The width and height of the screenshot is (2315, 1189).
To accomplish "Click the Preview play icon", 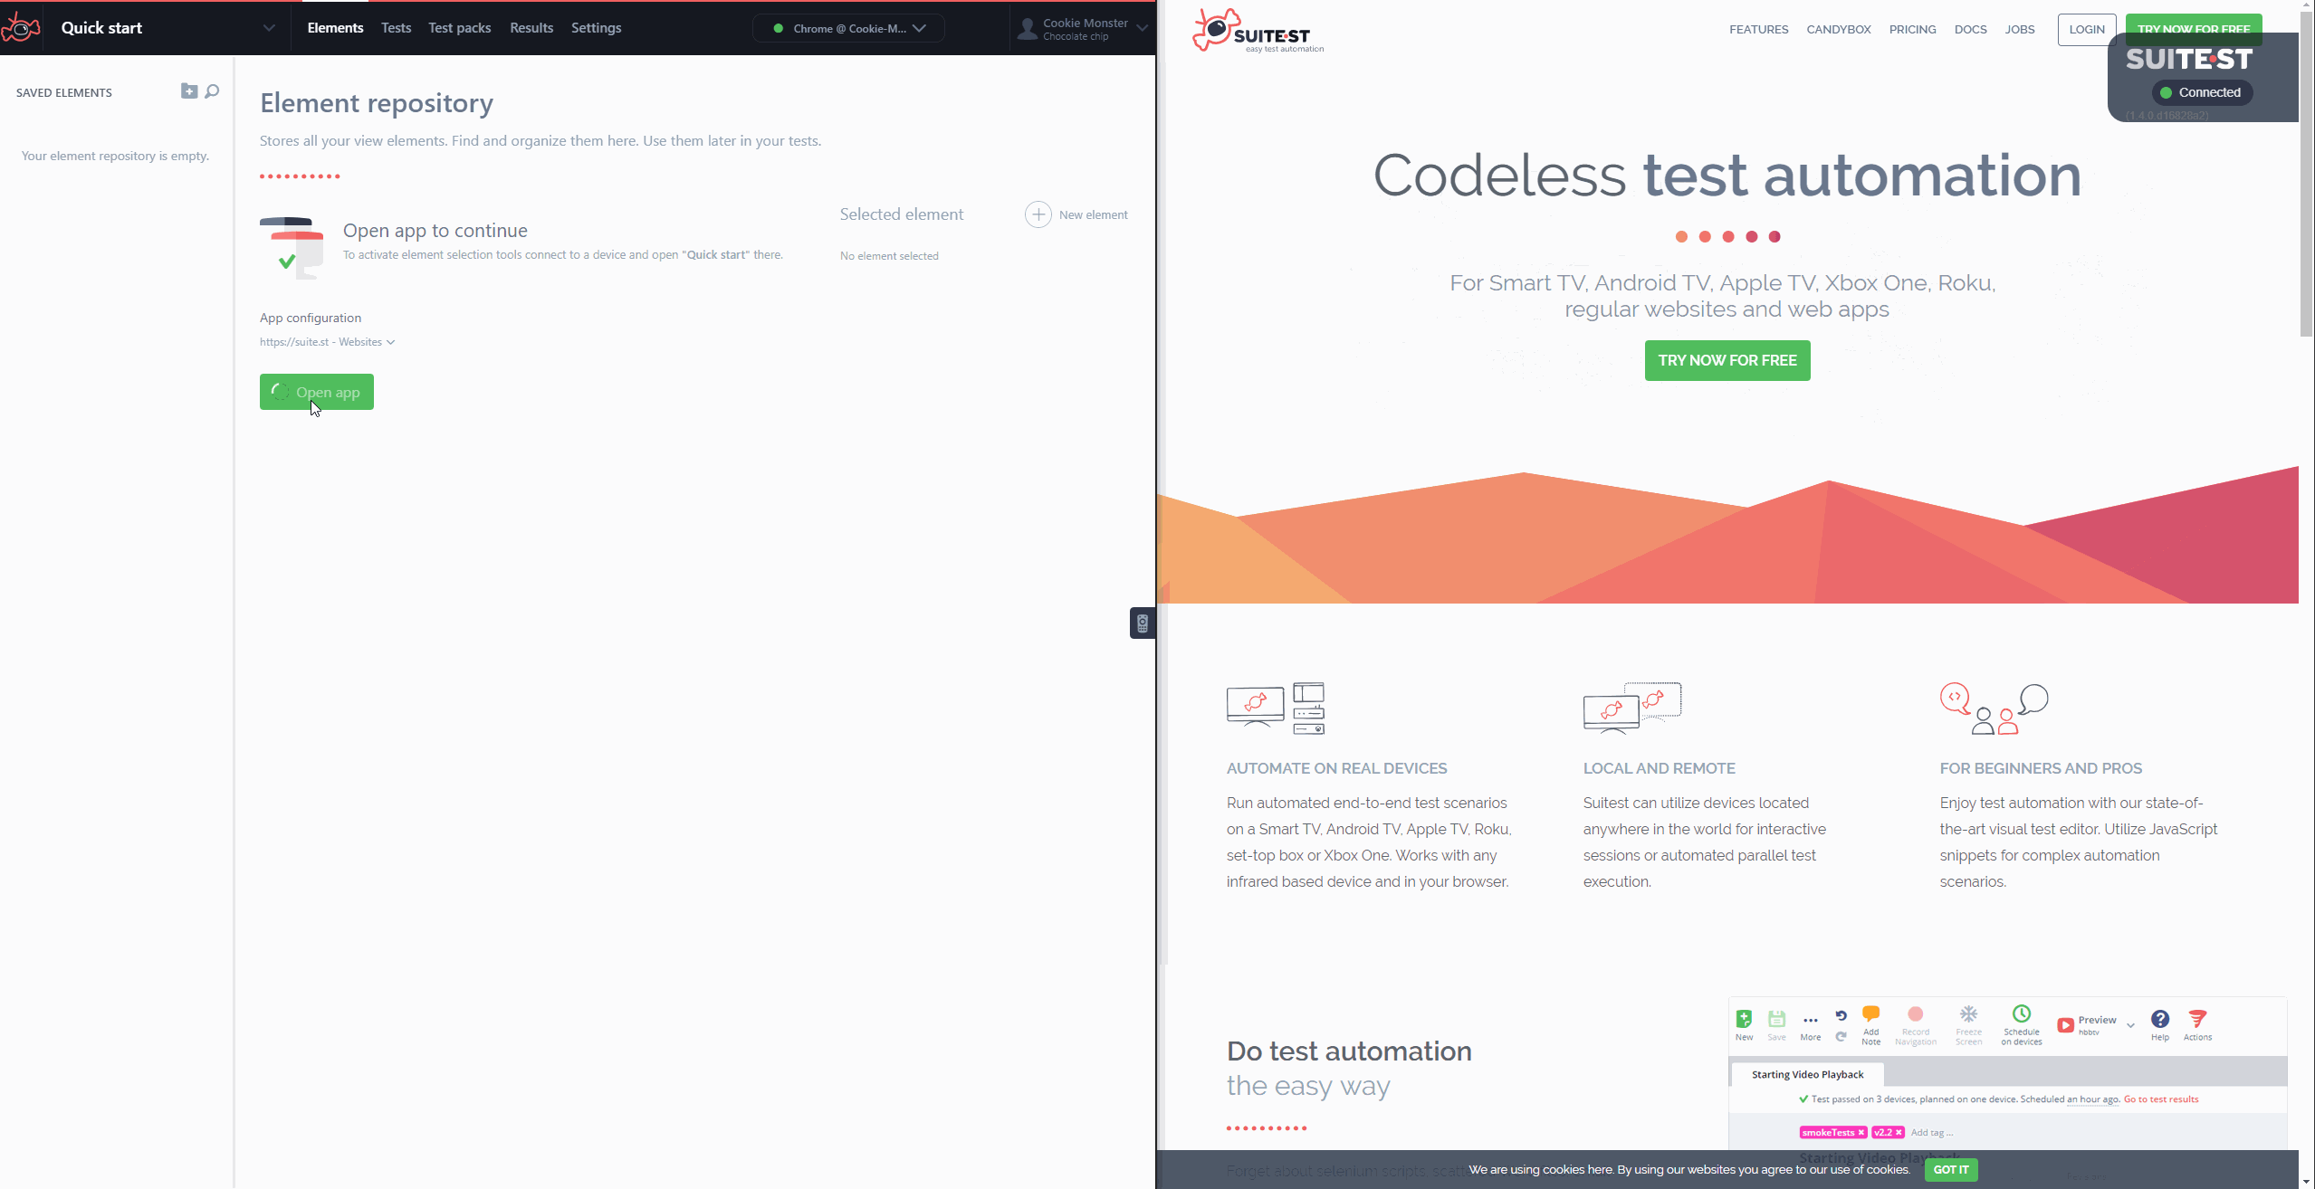I will 2065,1025.
